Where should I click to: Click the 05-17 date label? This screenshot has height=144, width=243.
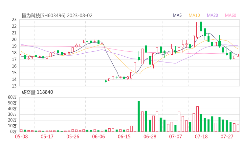tap(47, 136)
